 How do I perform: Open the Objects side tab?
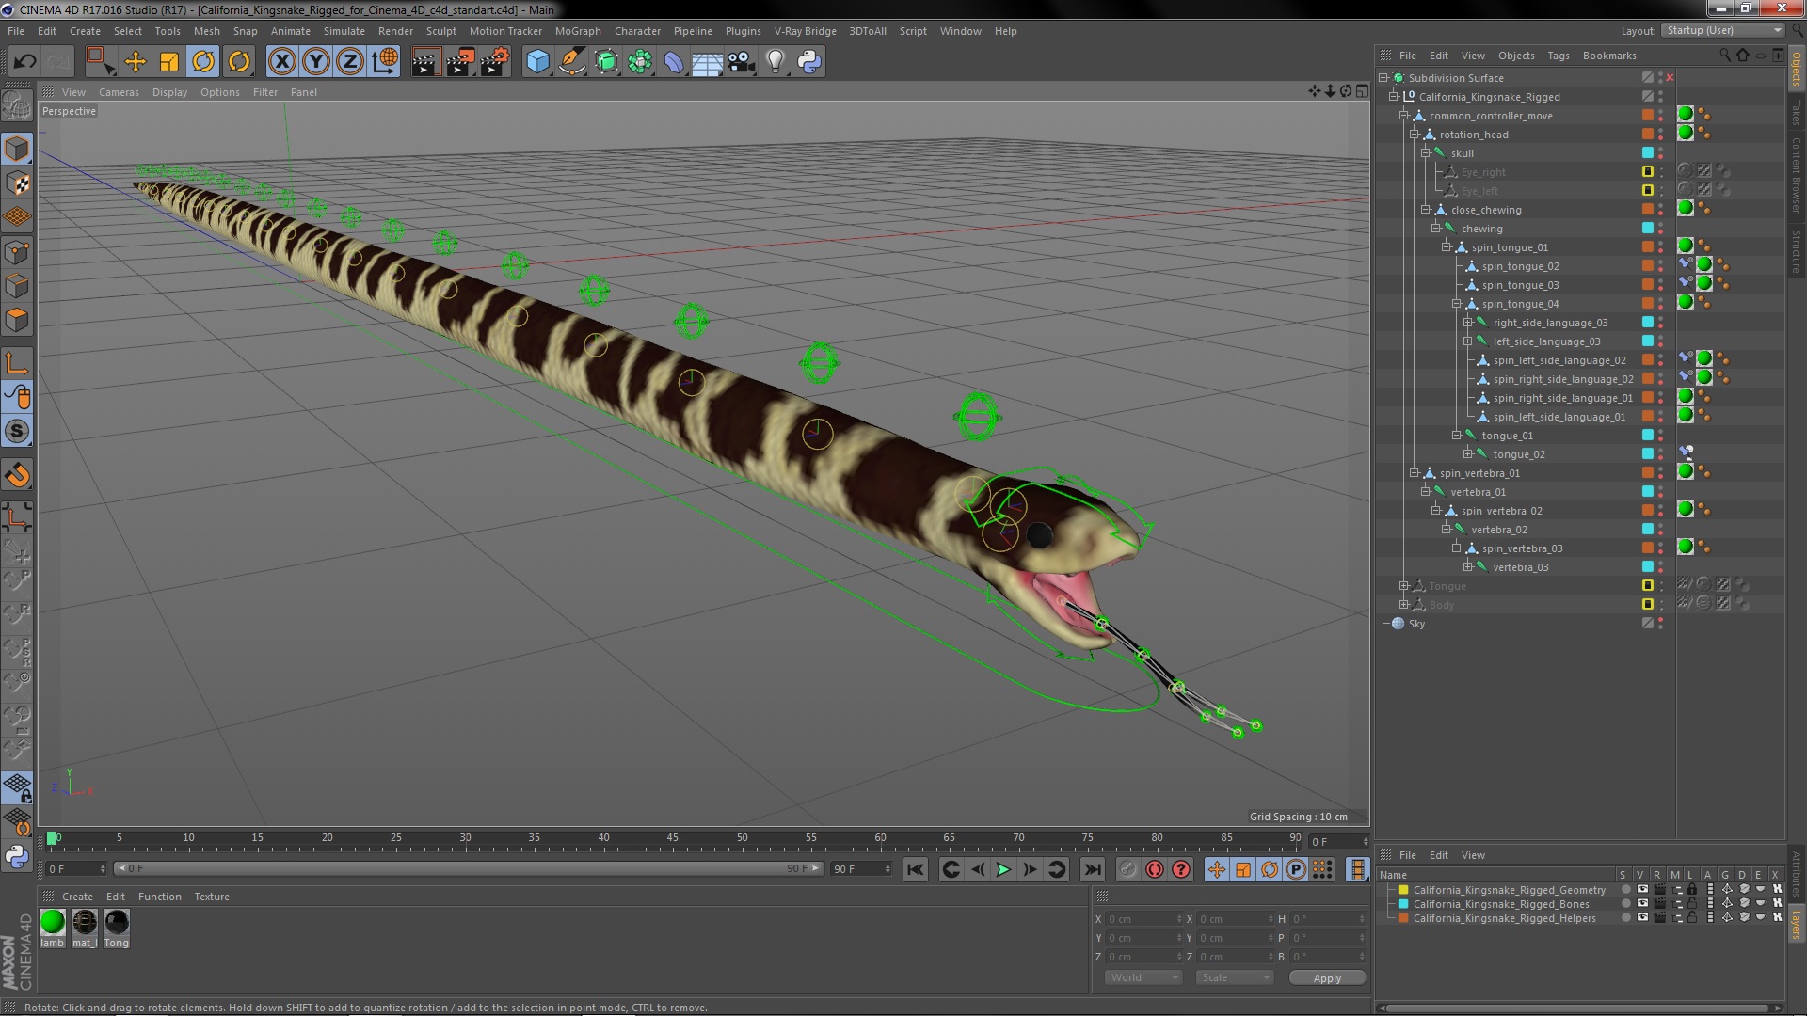1797,69
